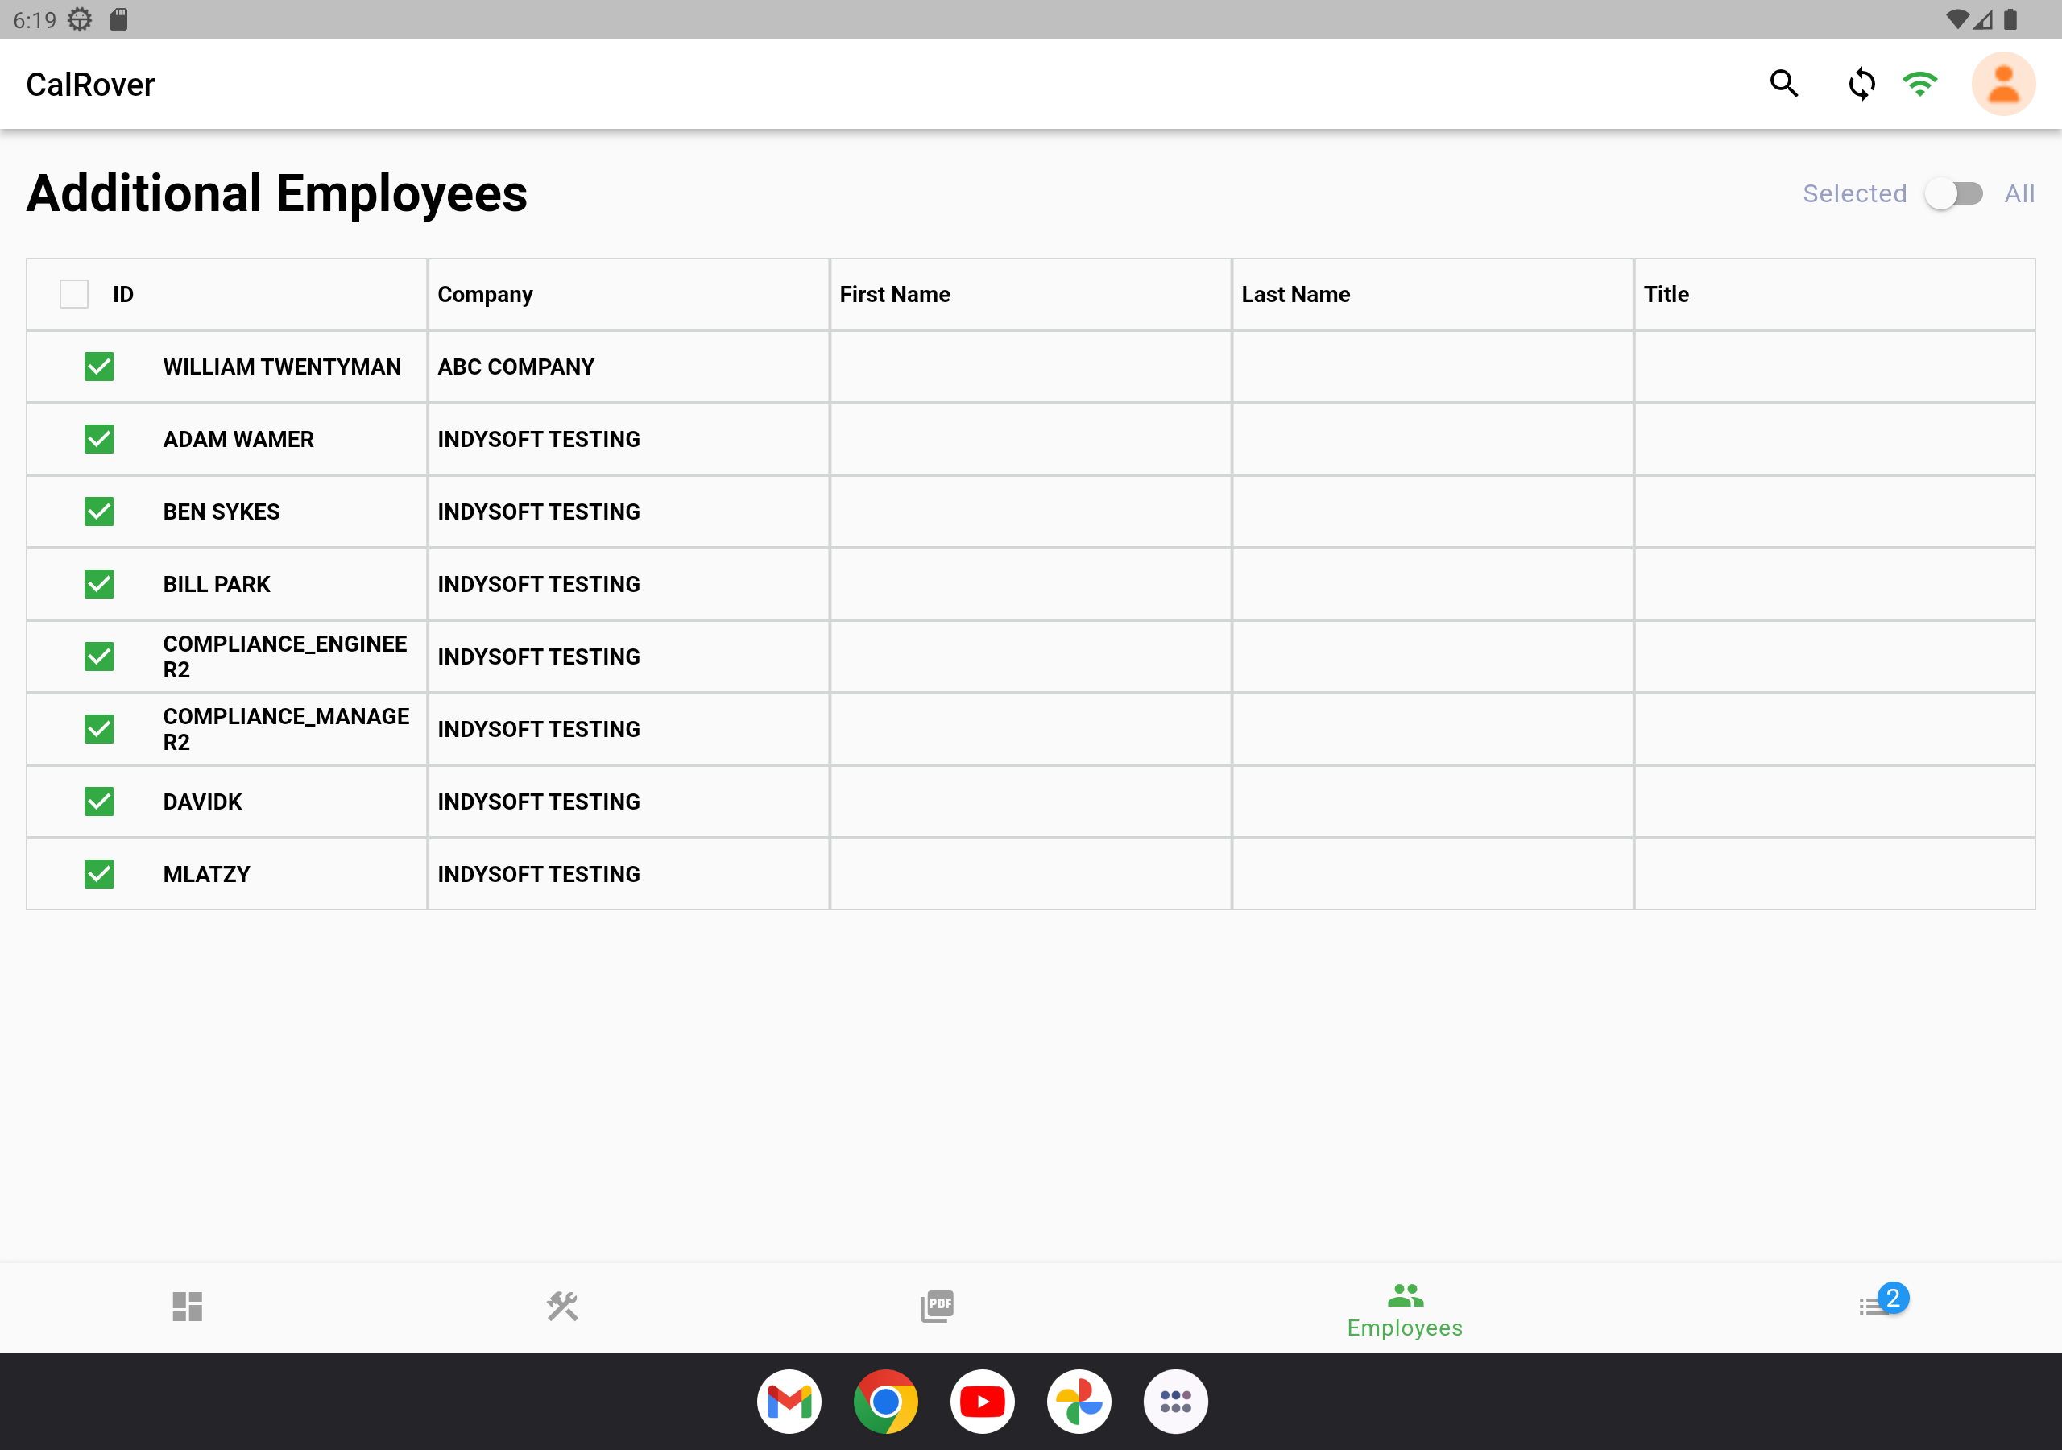
Task: Uncheck the BEN SYKES checkbox
Action: coord(99,512)
